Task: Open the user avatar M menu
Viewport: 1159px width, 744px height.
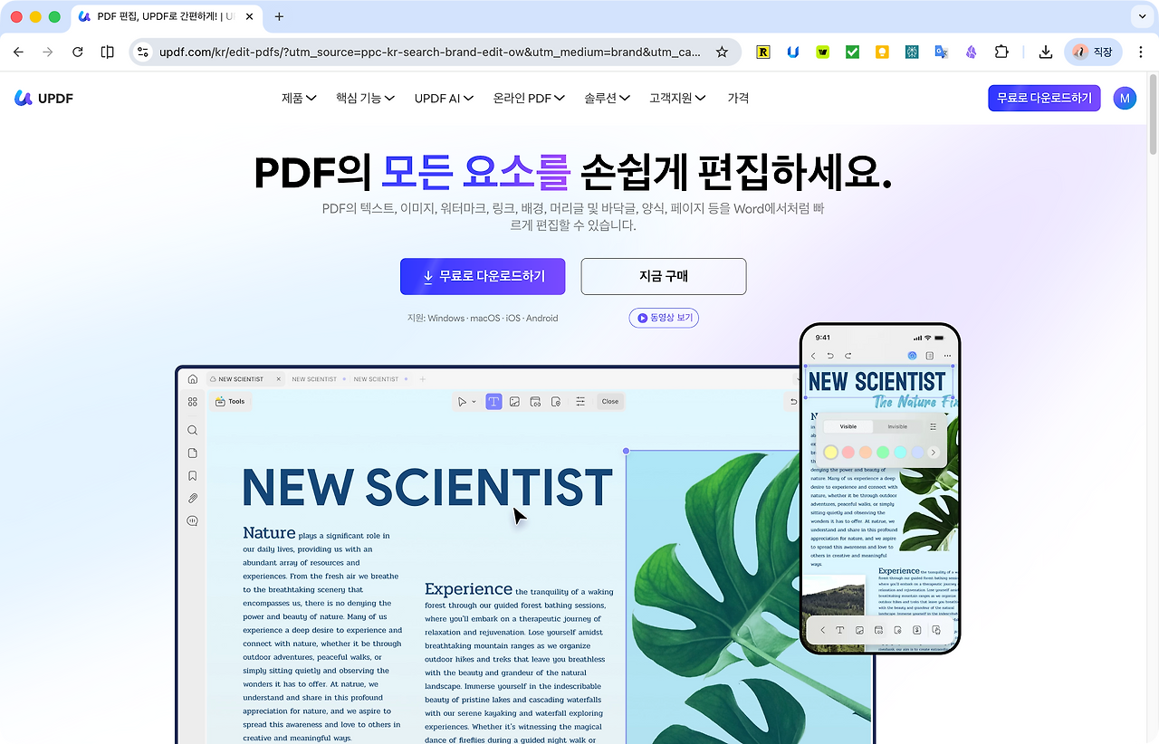Action: click(1125, 99)
